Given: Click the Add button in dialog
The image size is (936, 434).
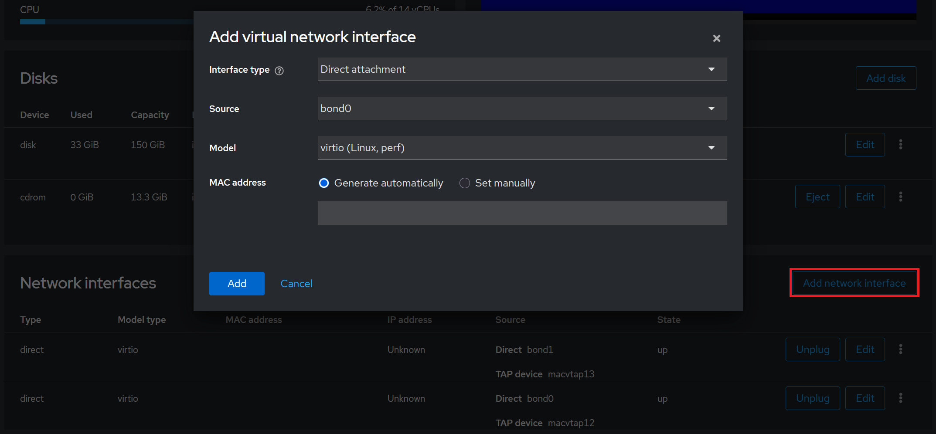Looking at the screenshot, I should point(237,284).
